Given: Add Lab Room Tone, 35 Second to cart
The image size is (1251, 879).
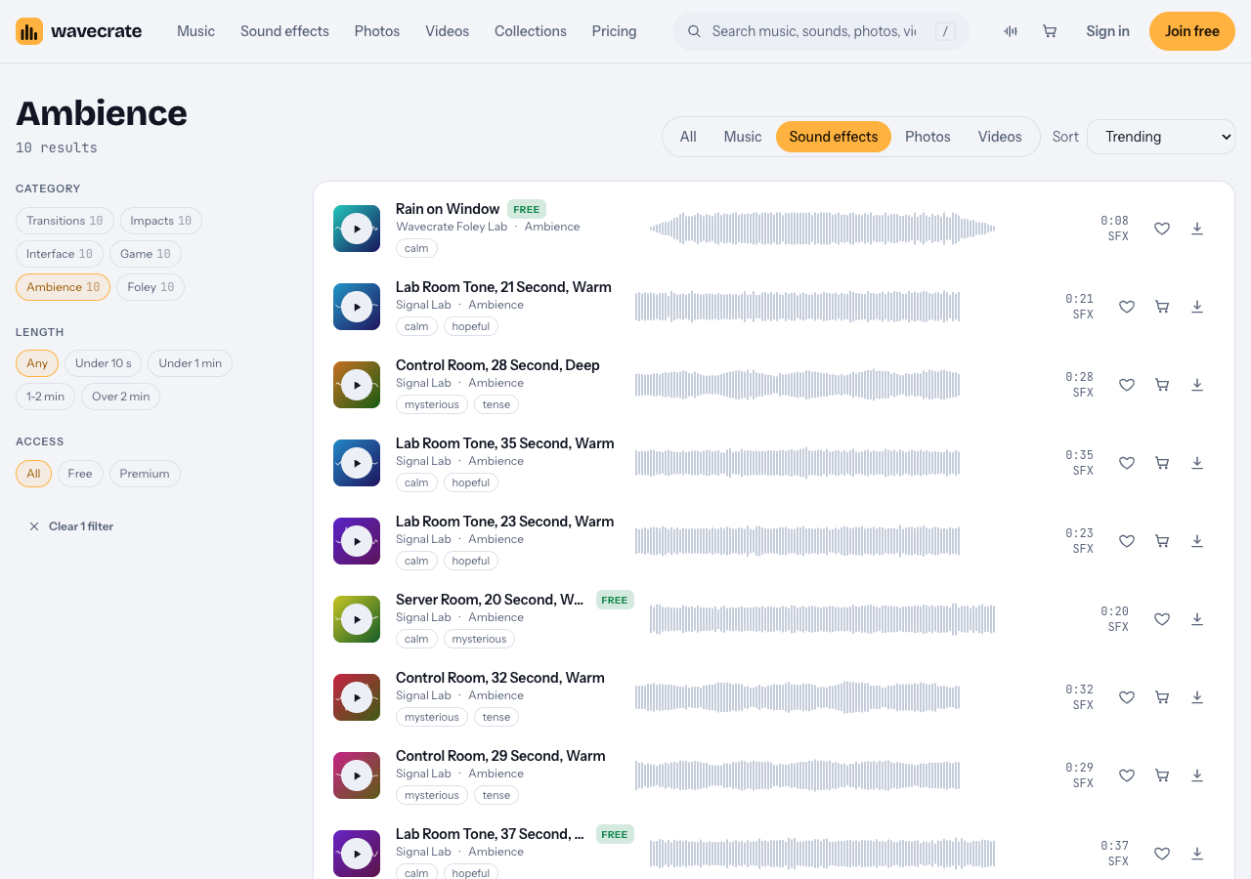Looking at the screenshot, I should (1162, 463).
